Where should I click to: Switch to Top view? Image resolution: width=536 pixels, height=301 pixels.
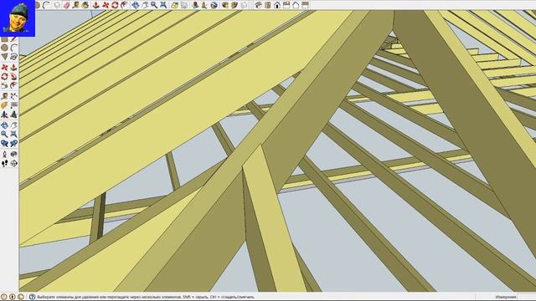click(267, 5)
